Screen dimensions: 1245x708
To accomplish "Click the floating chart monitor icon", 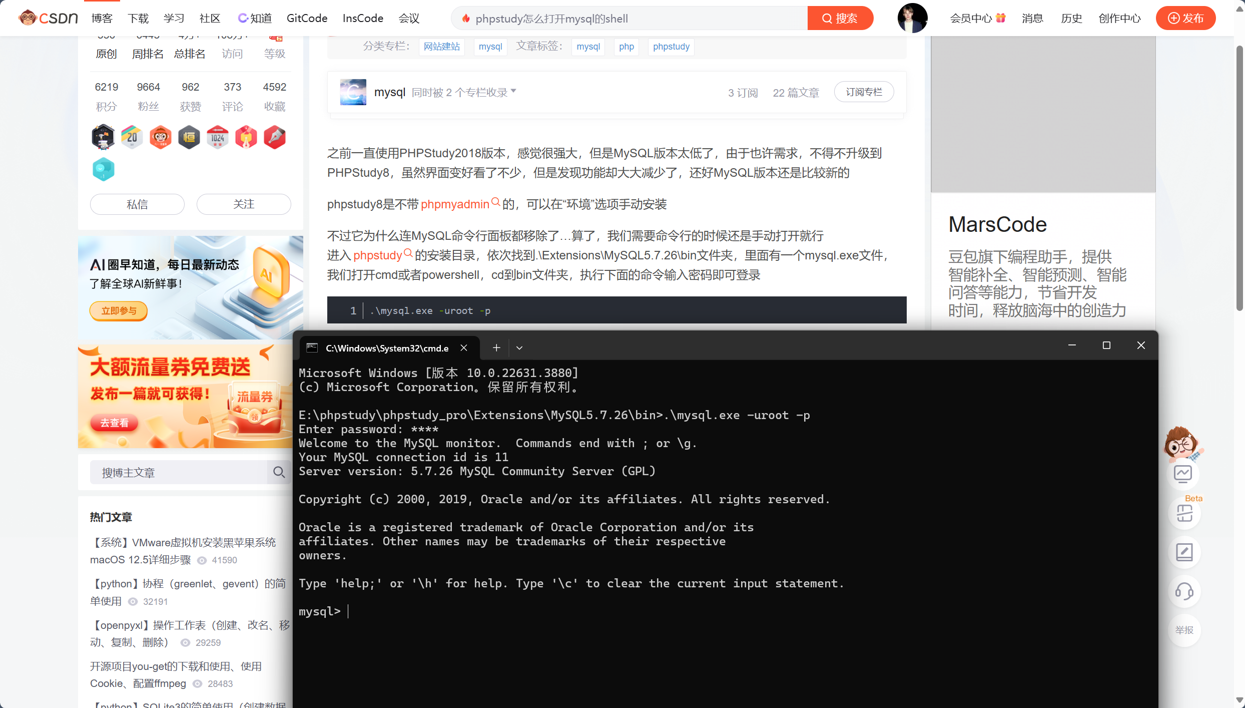I will point(1183,474).
